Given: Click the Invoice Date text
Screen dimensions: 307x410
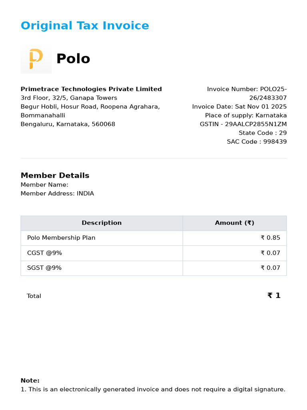Looking at the screenshot, I should tap(239, 107).
